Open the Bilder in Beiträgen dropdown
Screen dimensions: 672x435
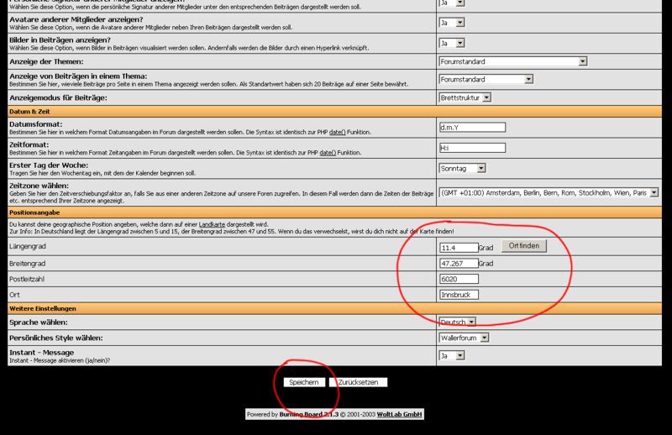(x=451, y=43)
